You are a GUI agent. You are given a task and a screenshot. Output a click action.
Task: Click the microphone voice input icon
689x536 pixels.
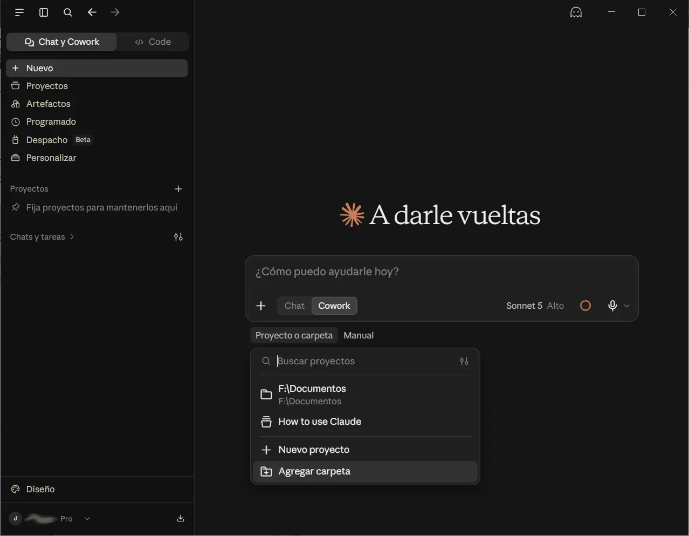point(612,306)
